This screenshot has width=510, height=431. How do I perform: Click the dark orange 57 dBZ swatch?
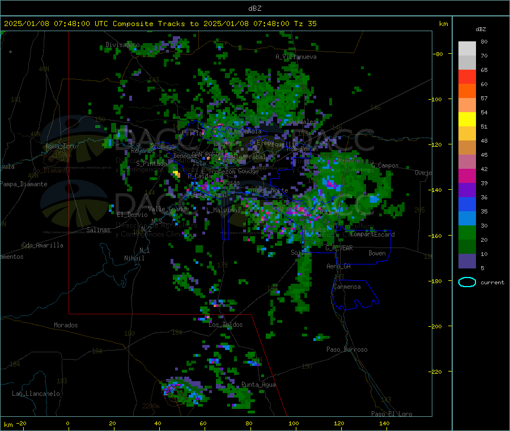pyautogui.click(x=467, y=91)
